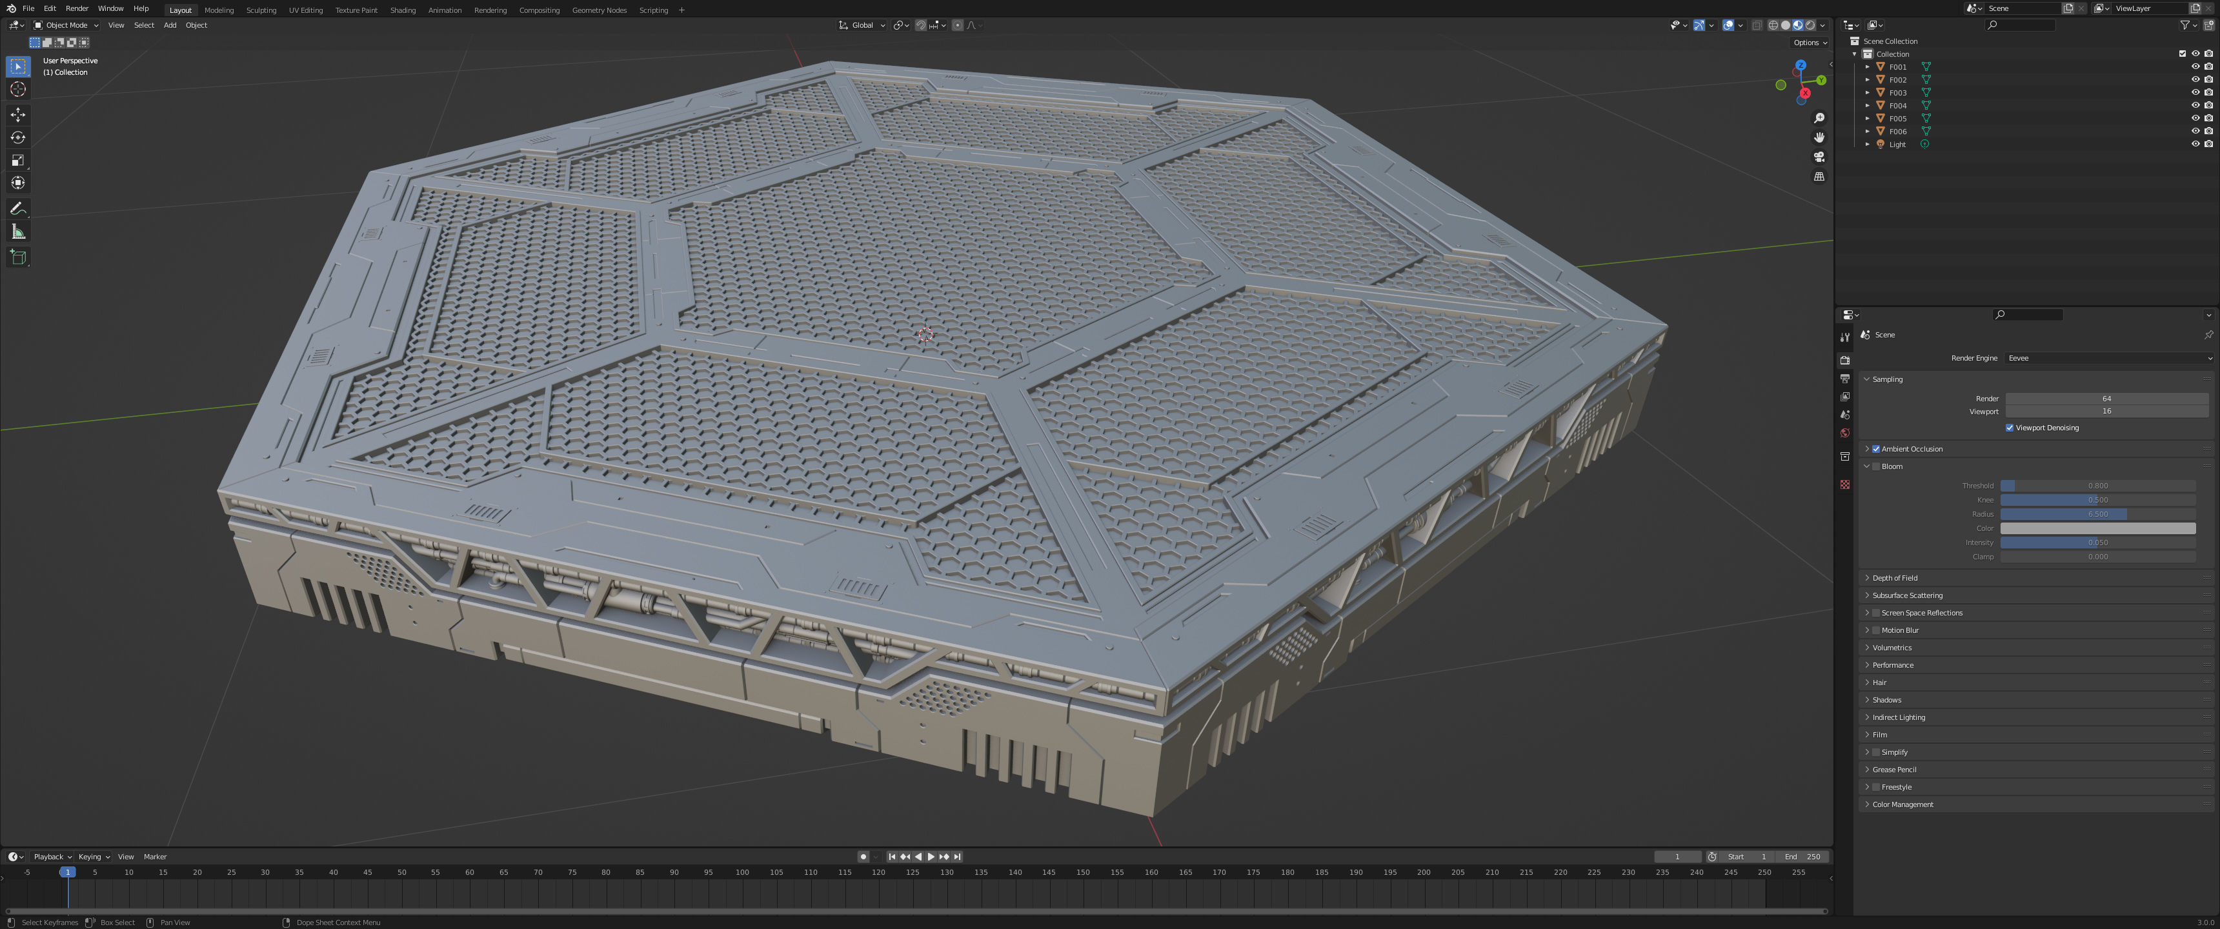This screenshot has width=2220, height=929.
Task: Enable the Bloom checkbox
Action: [x=1875, y=466]
